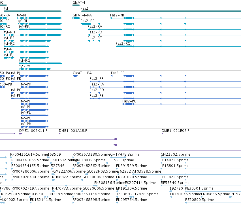Select protein tyf-PC

coord(30,93)
